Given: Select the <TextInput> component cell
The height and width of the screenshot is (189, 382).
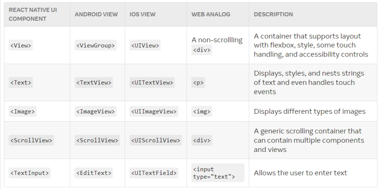Looking at the screenshot, I should (30, 173).
